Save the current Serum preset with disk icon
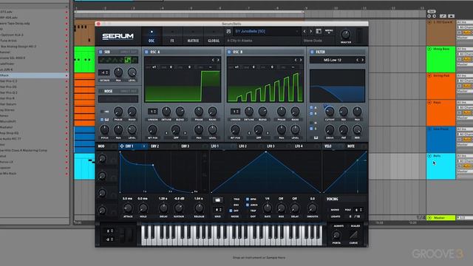This screenshot has height=266, width=473. 228,31
